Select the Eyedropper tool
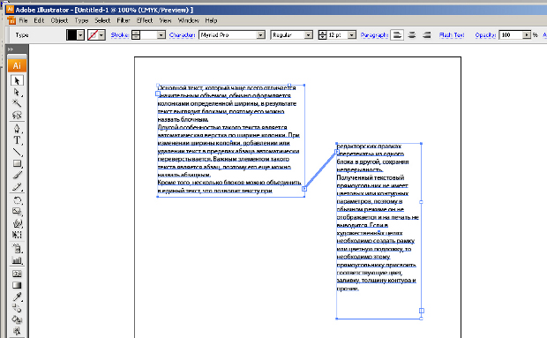Screen dimensions: 547x338 click(17, 297)
